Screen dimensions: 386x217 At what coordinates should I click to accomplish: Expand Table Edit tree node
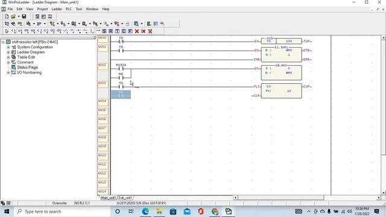(8, 57)
